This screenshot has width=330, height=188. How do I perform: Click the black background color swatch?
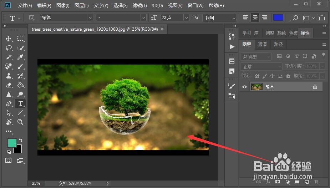click(x=19, y=149)
